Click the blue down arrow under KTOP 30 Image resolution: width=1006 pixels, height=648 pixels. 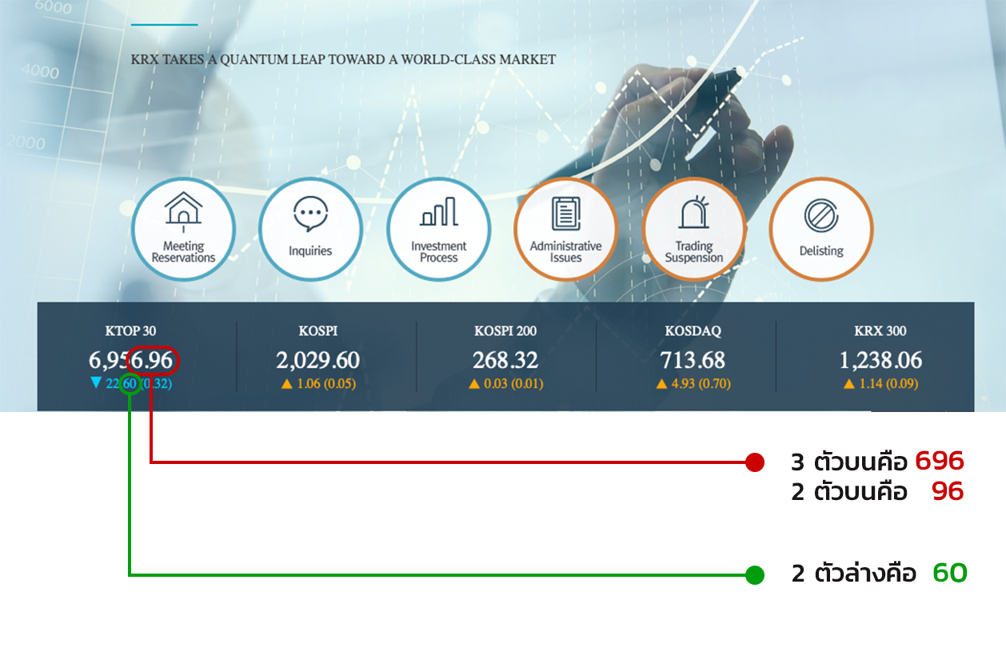click(x=96, y=384)
